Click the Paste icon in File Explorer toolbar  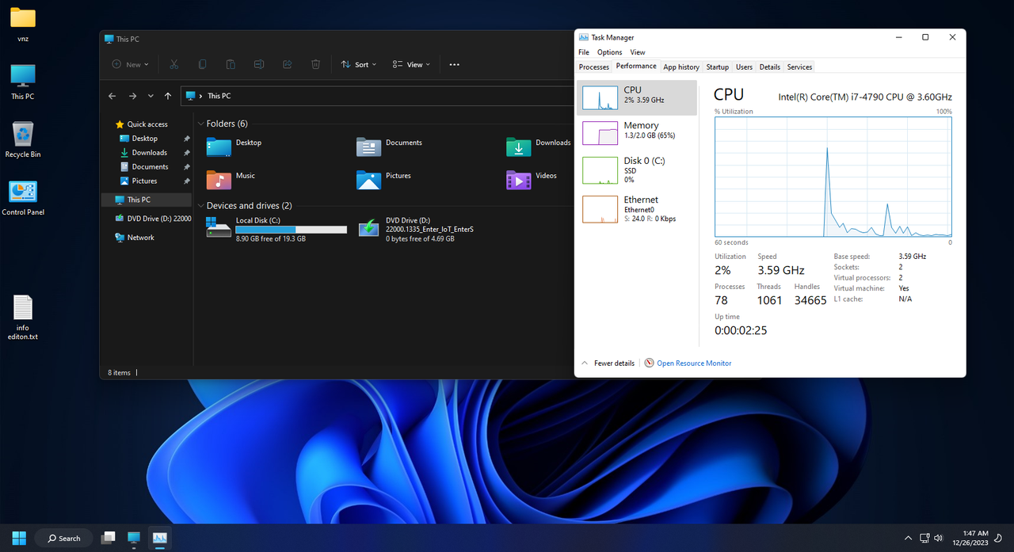coord(231,64)
